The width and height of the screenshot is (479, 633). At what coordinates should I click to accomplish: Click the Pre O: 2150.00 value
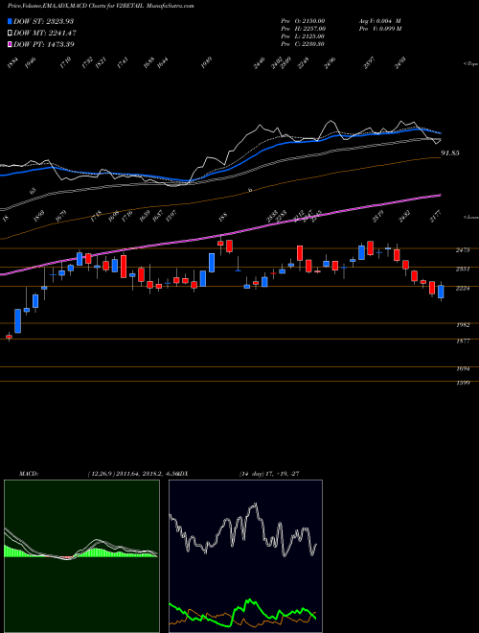[303, 21]
